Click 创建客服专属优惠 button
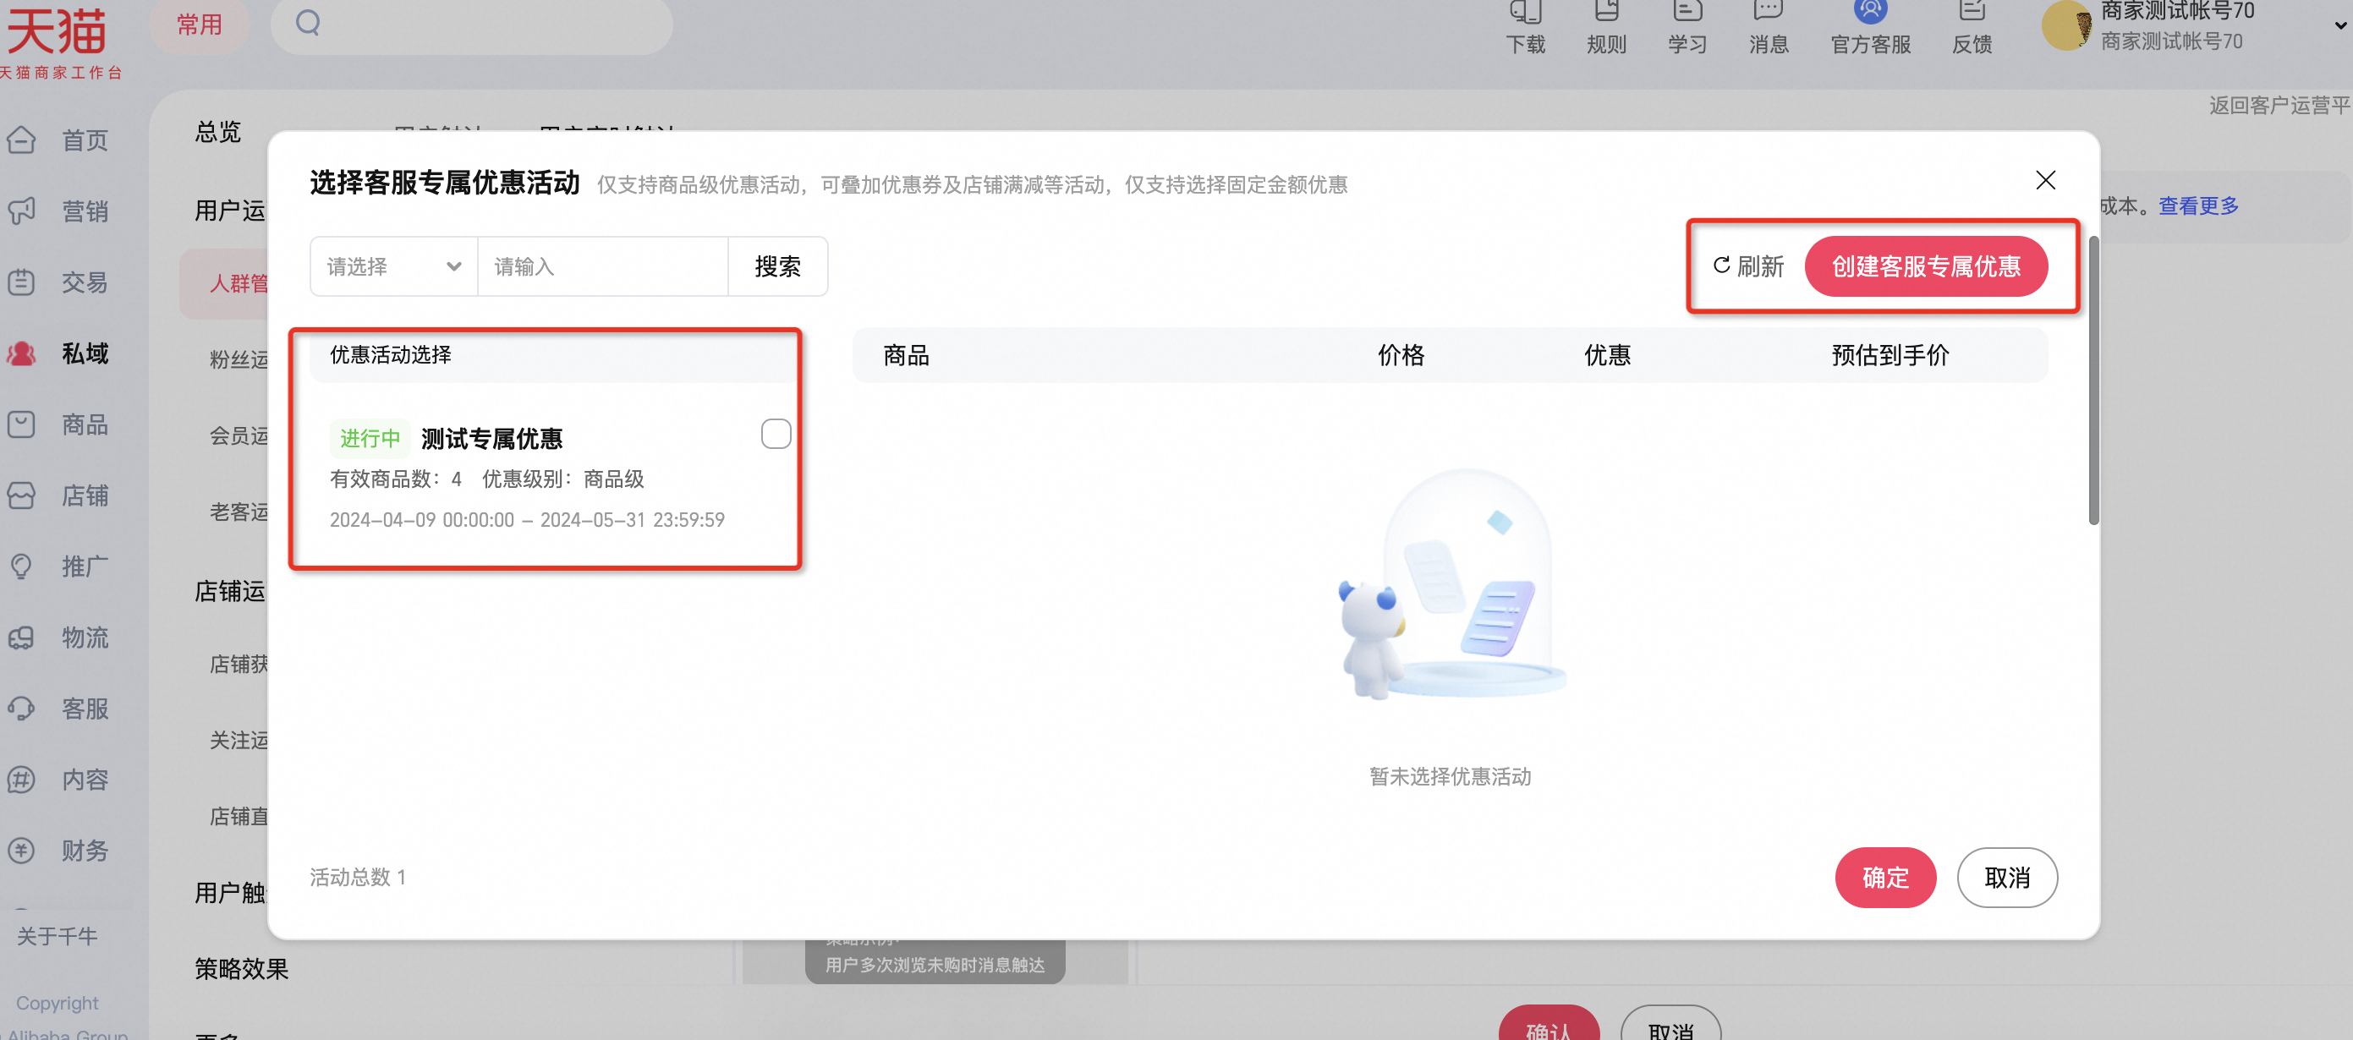Screen dimensions: 2353x1040 pyautogui.click(x=1926, y=266)
